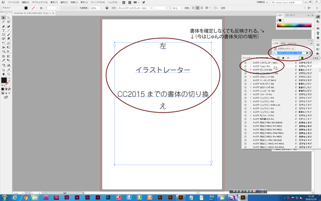
Task: Select the Selection tool arrow
Action: coord(4,18)
